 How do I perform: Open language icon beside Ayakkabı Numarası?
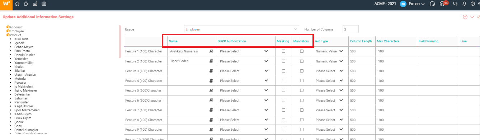pyautogui.click(x=211, y=51)
